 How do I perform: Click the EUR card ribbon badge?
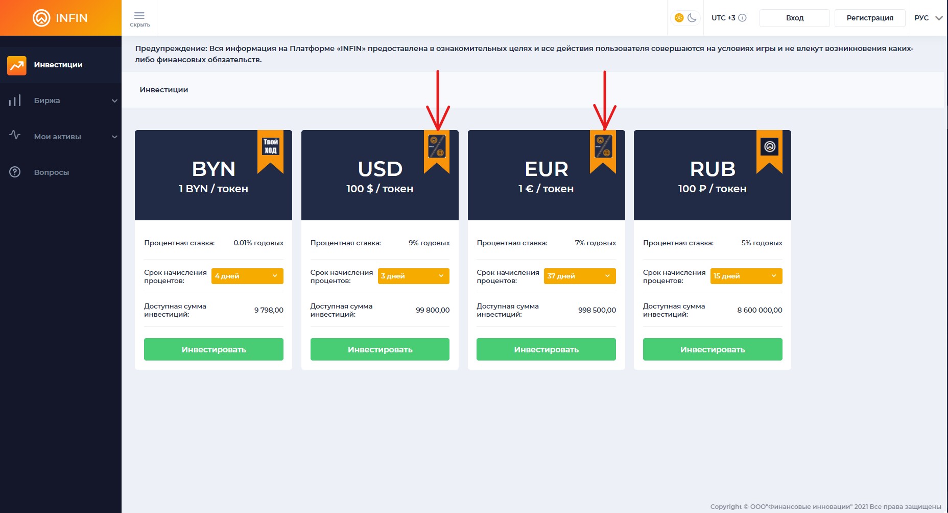click(x=603, y=151)
